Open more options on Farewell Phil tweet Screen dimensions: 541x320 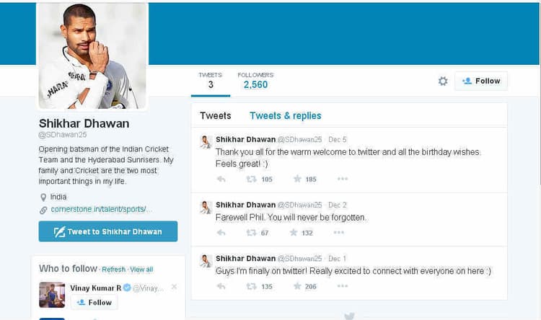(339, 232)
